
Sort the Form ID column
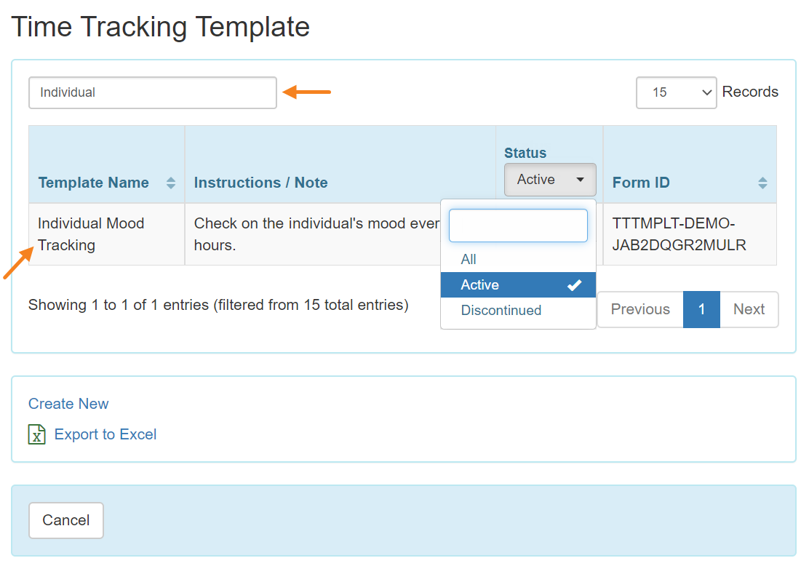[x=763, y=183]
